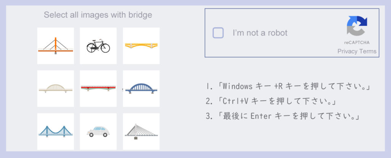
Task: Click the black bicycle image tile
Action: [98, 46]
